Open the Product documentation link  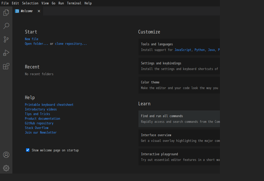pyautogui.click(x=43, y=119)
